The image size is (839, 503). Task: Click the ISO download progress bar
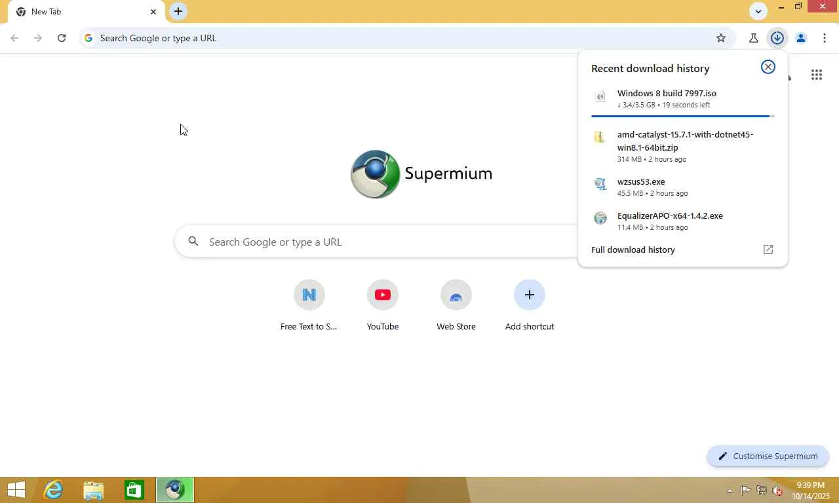point(682,116)
